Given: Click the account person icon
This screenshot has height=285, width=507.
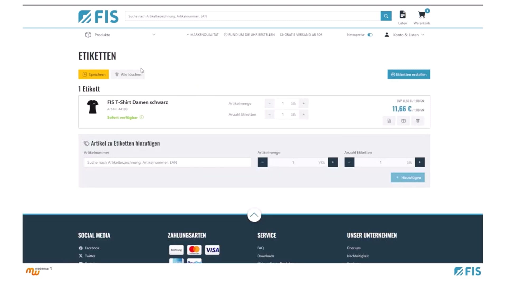Looking at the screenshot, I should tap(387, 35).
